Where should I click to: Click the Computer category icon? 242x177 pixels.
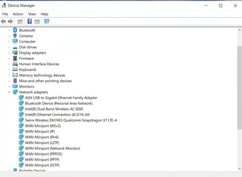tap(15, 41)
